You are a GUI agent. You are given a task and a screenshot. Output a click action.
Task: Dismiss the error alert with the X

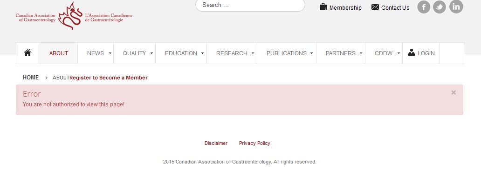pos(454,92)
